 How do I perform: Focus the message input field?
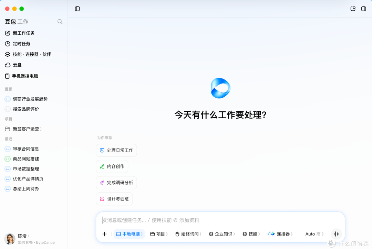tap(220, 220)
